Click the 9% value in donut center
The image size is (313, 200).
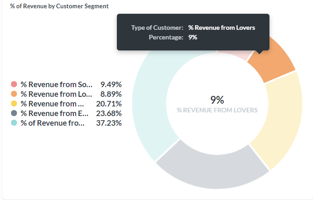coord(217,100)
